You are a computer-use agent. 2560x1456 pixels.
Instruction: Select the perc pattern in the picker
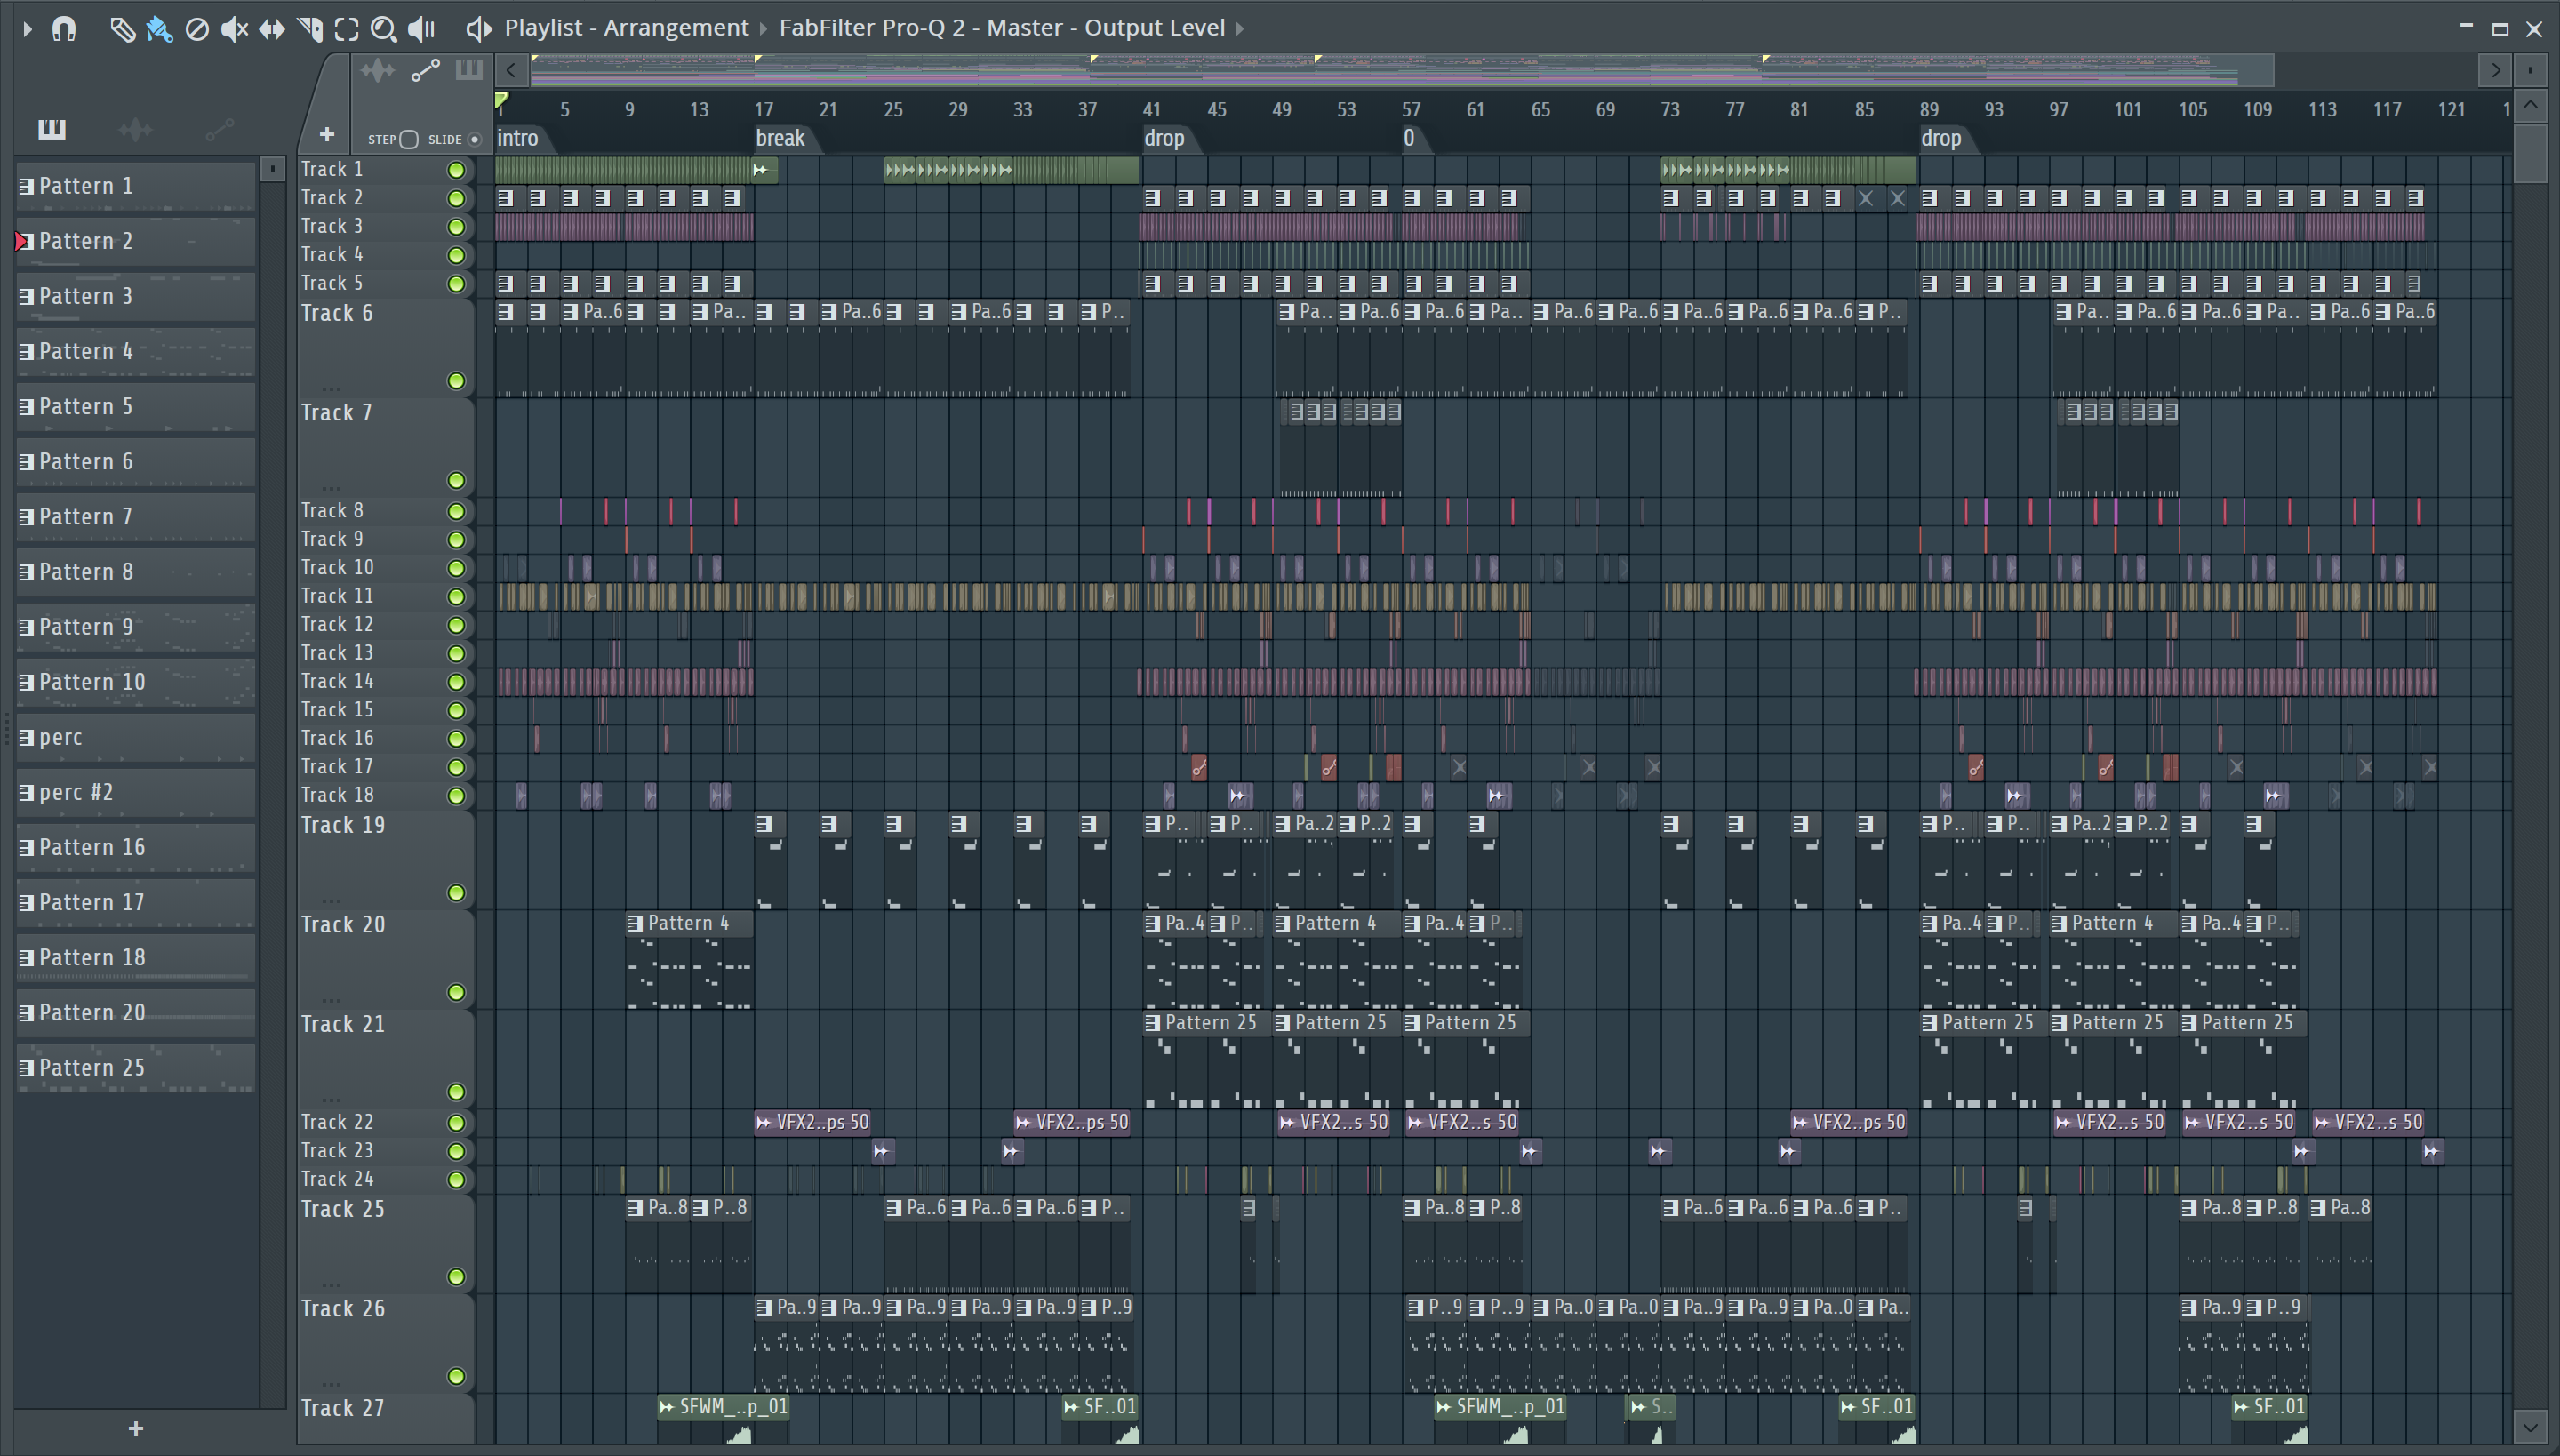click(x=136, y=737)
